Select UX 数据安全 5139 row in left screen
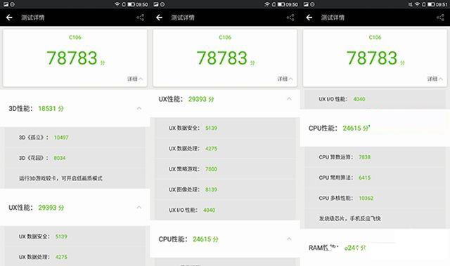This screenshot has height=266, width=450. pos(75,237)
